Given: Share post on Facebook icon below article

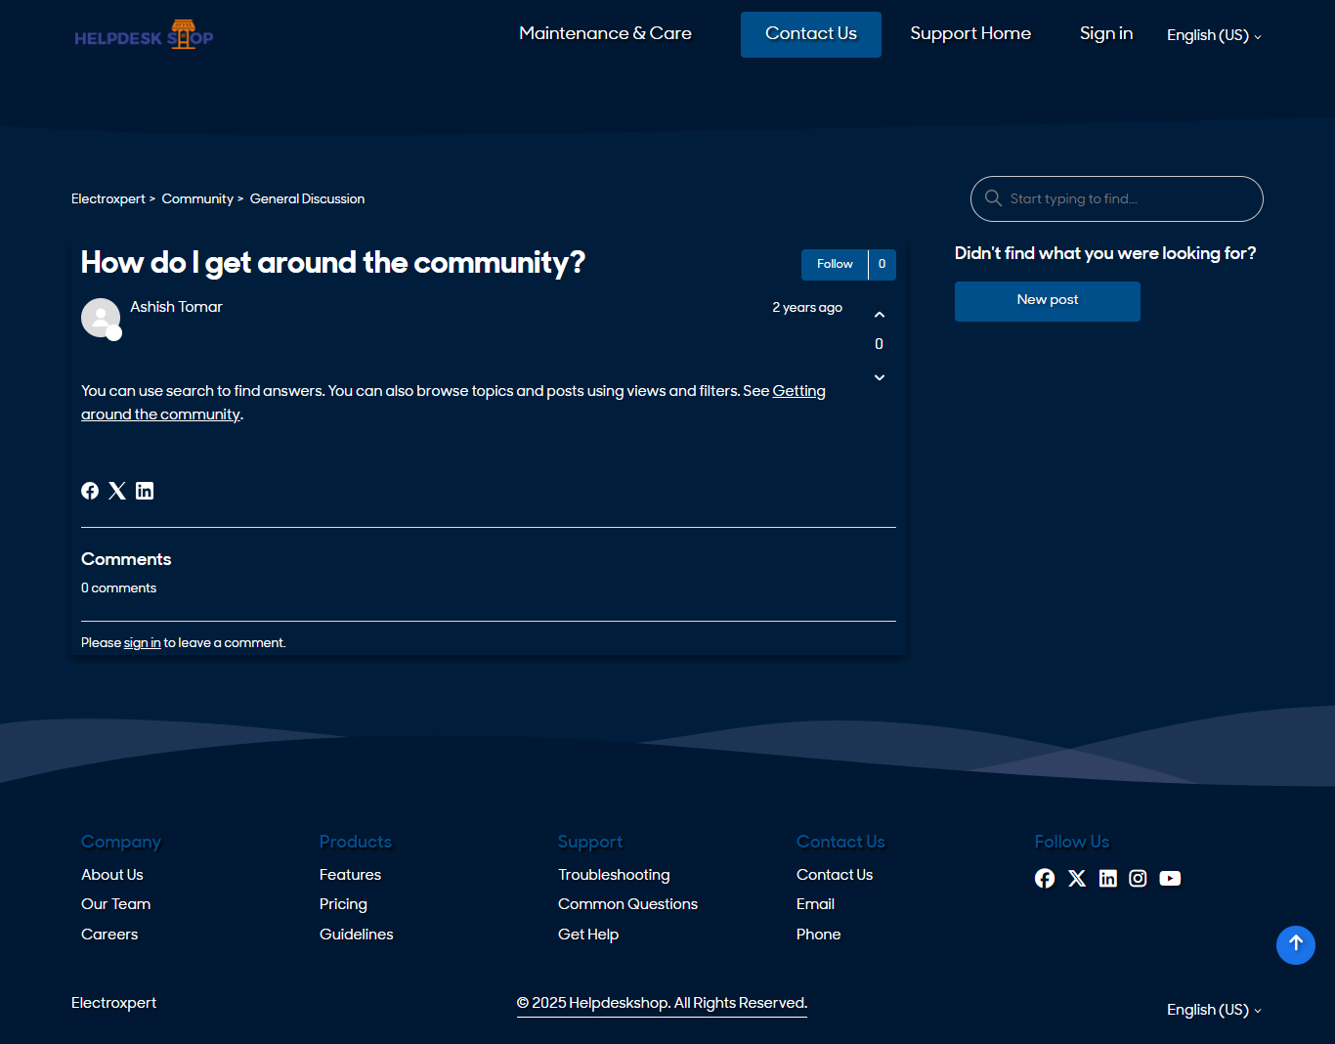Looking at the screenshot, I should click(x=90, y=491).
